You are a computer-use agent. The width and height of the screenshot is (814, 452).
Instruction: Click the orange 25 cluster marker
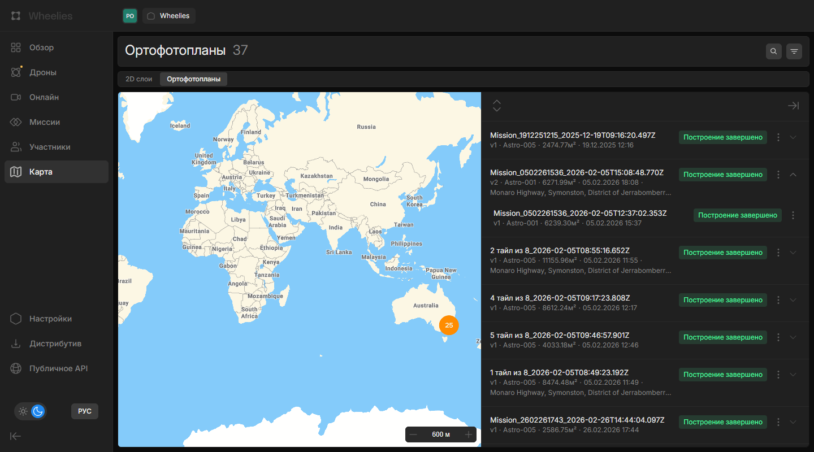coord(449,325)
